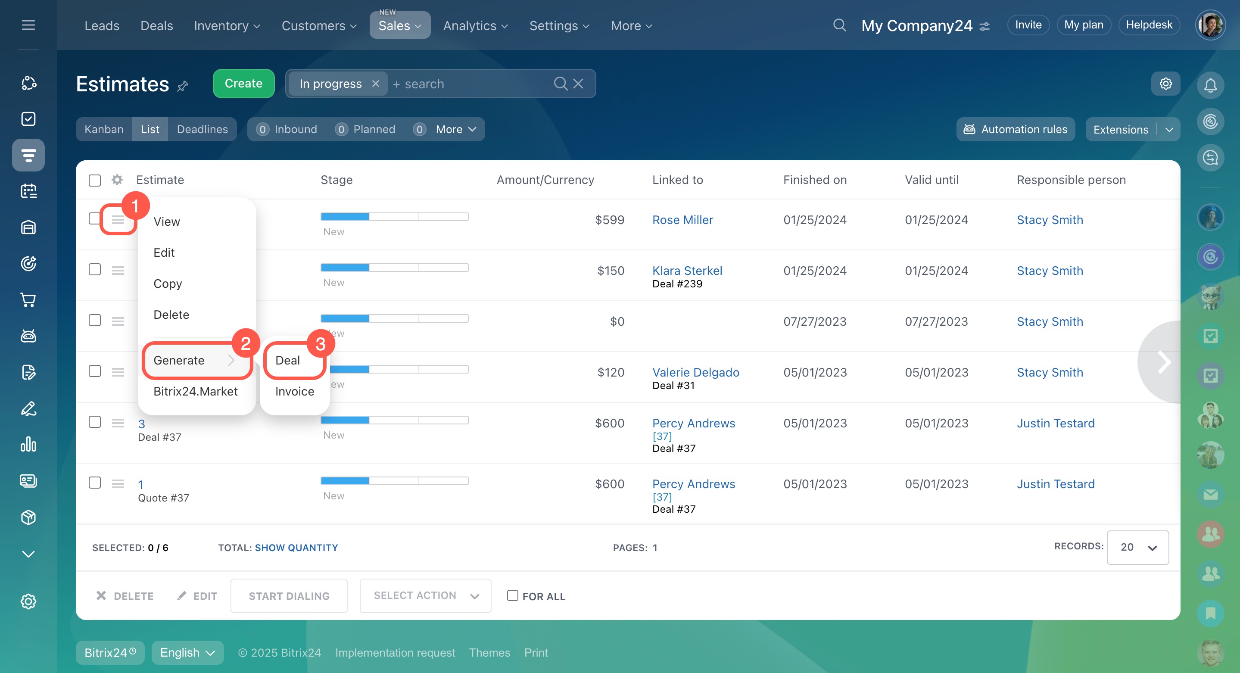This screenshot has width=1240, height=673.
Task: Expand the Analytics menu
Action: click(x=475, y=25)
